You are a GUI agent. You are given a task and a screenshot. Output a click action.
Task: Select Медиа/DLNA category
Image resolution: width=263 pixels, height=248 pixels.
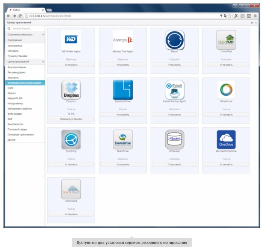tap(15, 98)
